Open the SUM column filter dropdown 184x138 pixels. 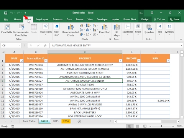point(168,61)
